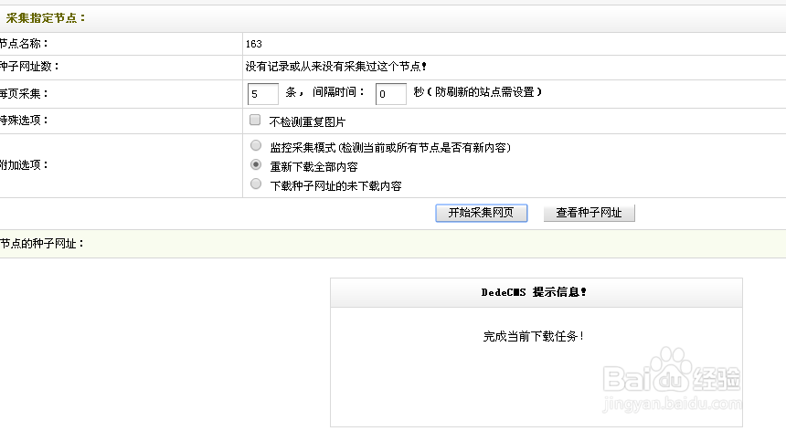The height and width of the screenshot is (431, 786).
Task: Click the 采集指定节点 panel header
Action: [46, 17]
